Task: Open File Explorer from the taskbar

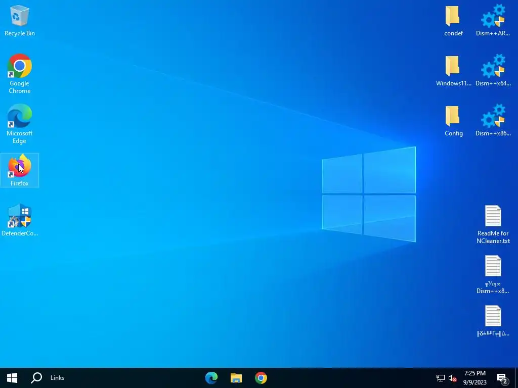Action: pyautogui.click(x=236, y=378)
